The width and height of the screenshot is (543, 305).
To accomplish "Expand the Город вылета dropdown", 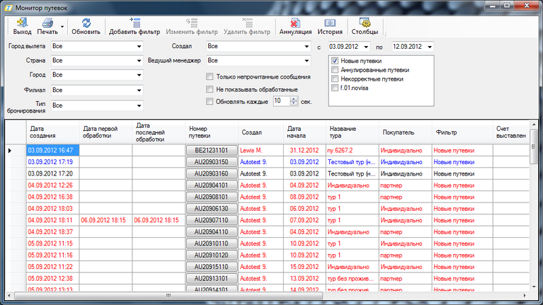I will point(138,47).
